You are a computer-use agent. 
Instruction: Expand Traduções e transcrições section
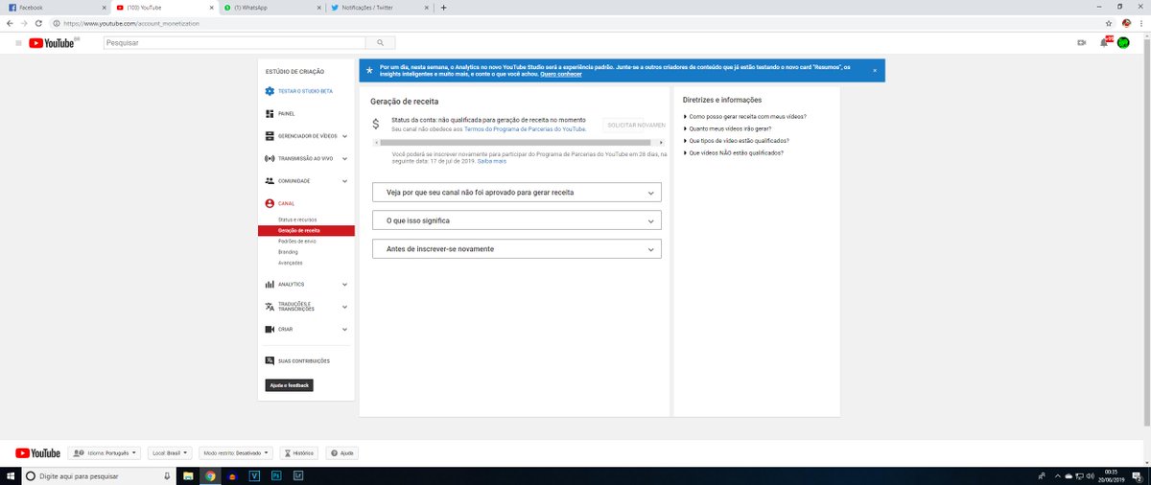[306, 307]
